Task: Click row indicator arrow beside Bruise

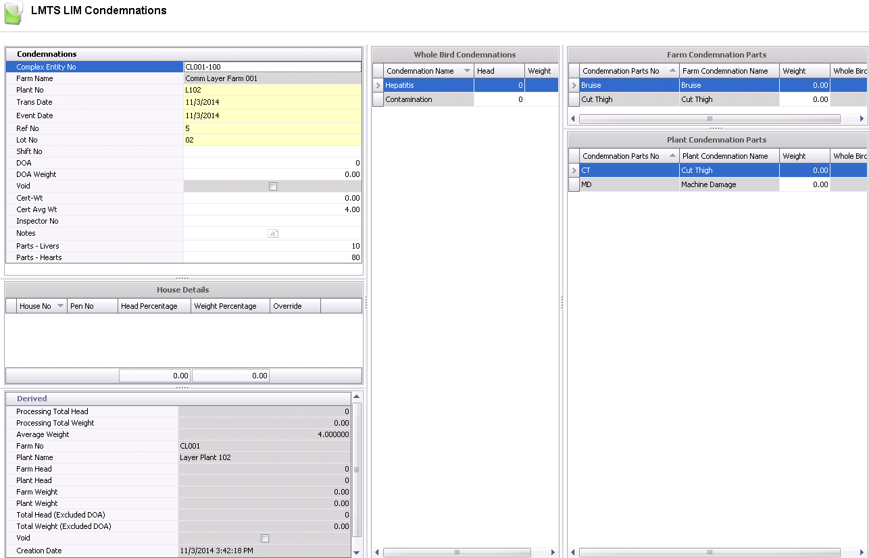Action: click(574, 85)
